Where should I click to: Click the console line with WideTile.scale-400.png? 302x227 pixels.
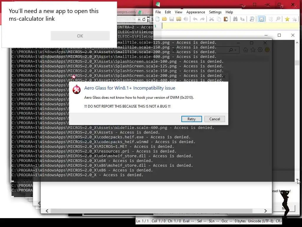tap(113, 128)
